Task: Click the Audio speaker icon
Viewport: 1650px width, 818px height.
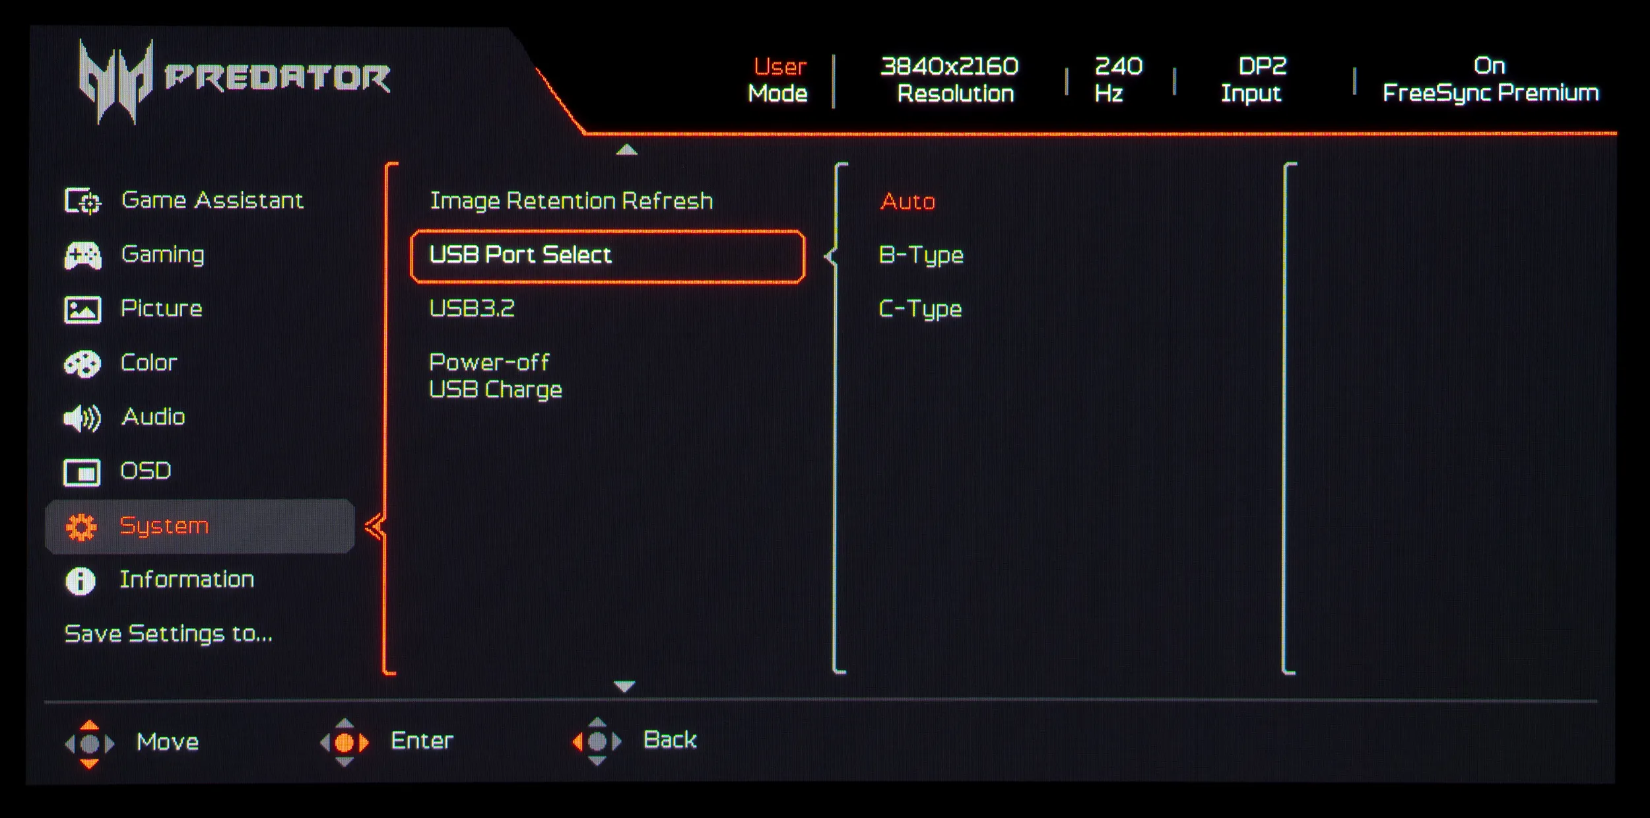Action: point(82,418)
